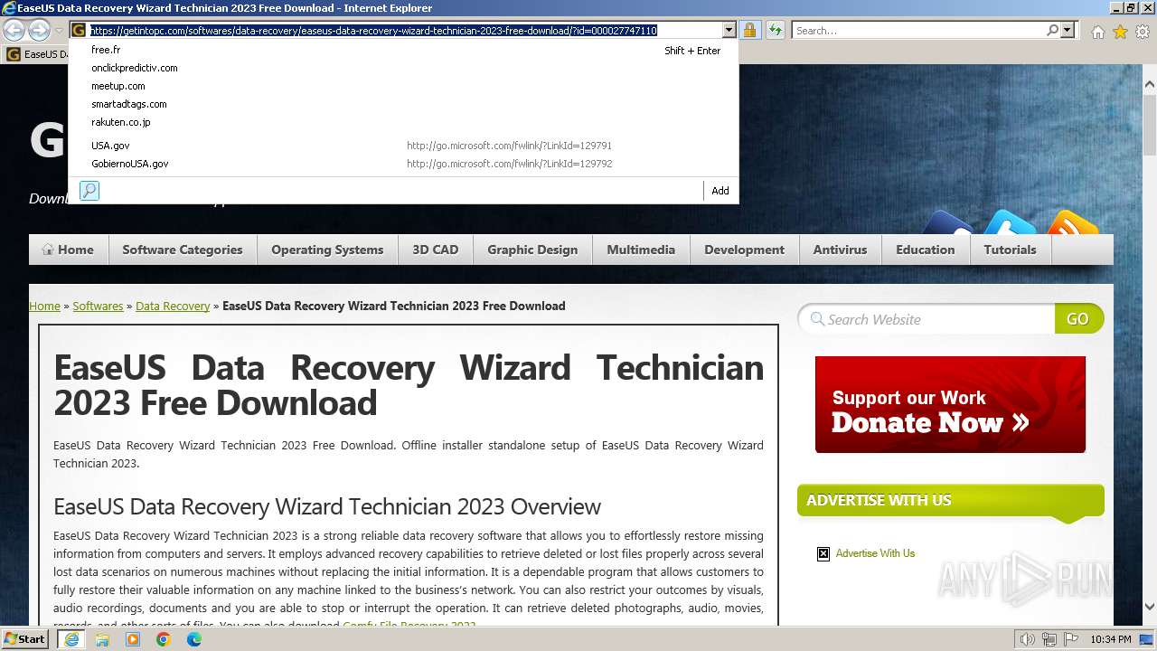Open the IE Tools gear icon
Viewport: 1157px width, 651px height.
point(1143,32)
